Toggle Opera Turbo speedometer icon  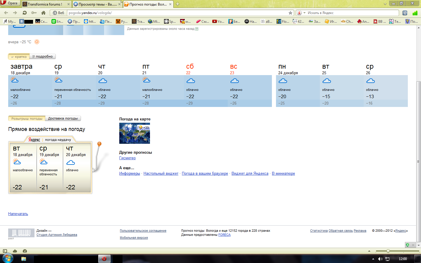(x=25, y=251)
